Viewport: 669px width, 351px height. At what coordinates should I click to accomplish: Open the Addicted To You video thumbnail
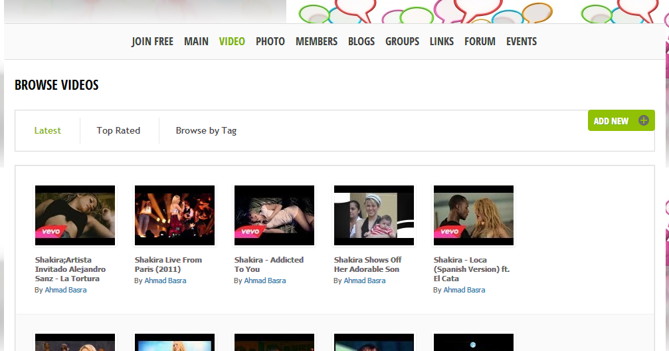click(274, 215)
